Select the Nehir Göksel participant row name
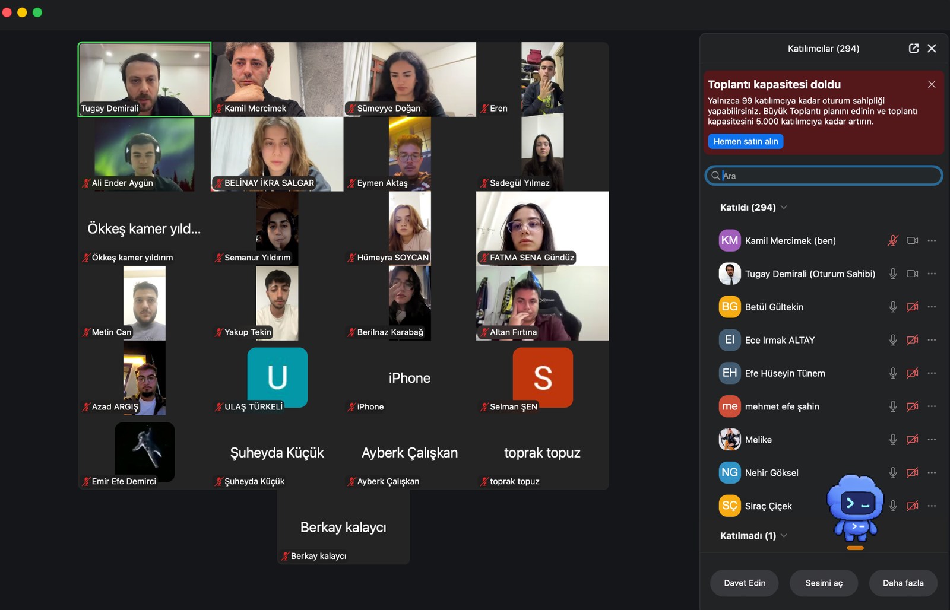The width and height of the screenshot is (950, 610). coord(771,473)
